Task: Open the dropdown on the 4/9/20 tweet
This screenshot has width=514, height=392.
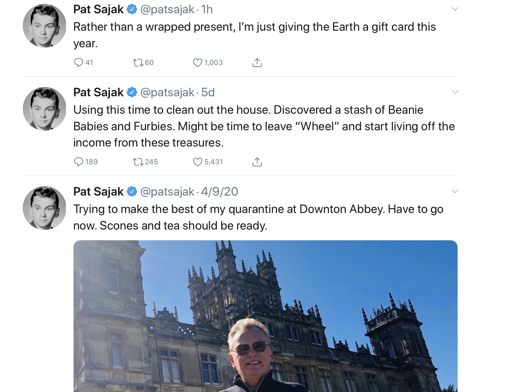Action: pyautogui.click(x=455, y=191)
